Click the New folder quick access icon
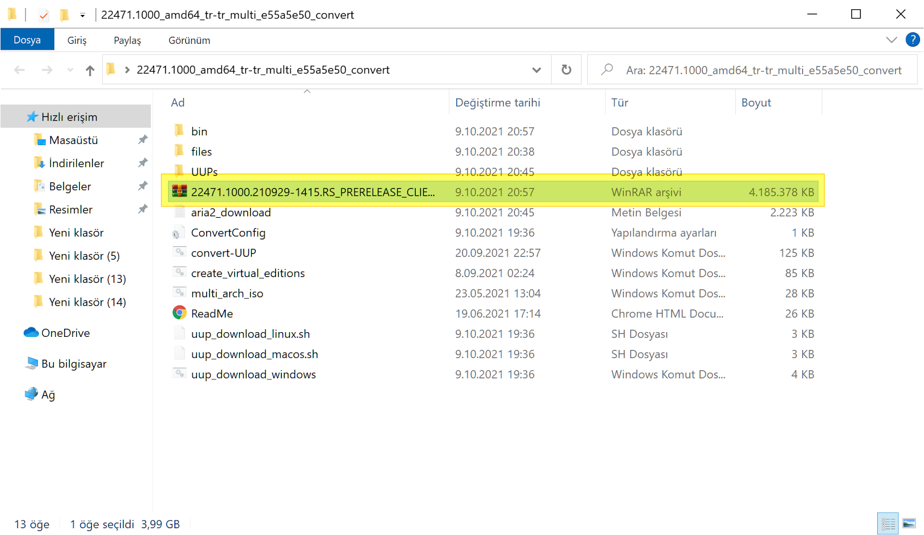Viewport: 924px width, 535px height. click(65, 14)
